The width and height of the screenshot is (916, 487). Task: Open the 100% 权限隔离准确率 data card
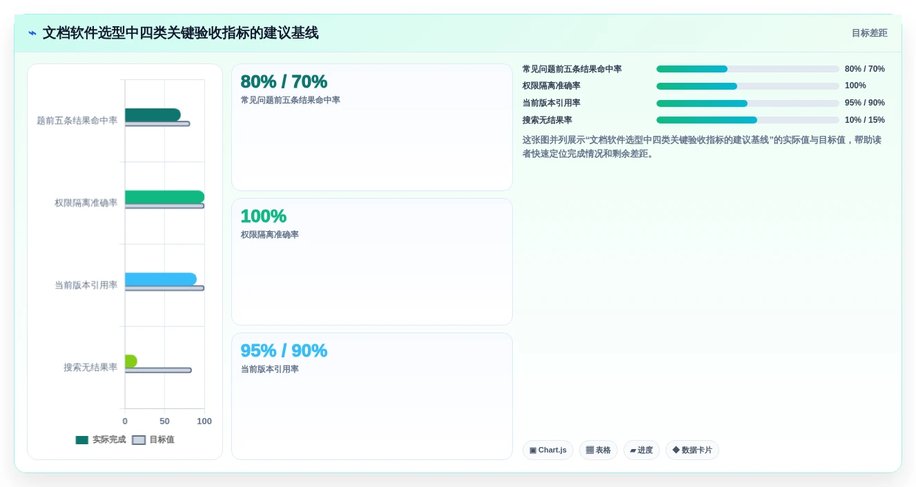(372, 262)
